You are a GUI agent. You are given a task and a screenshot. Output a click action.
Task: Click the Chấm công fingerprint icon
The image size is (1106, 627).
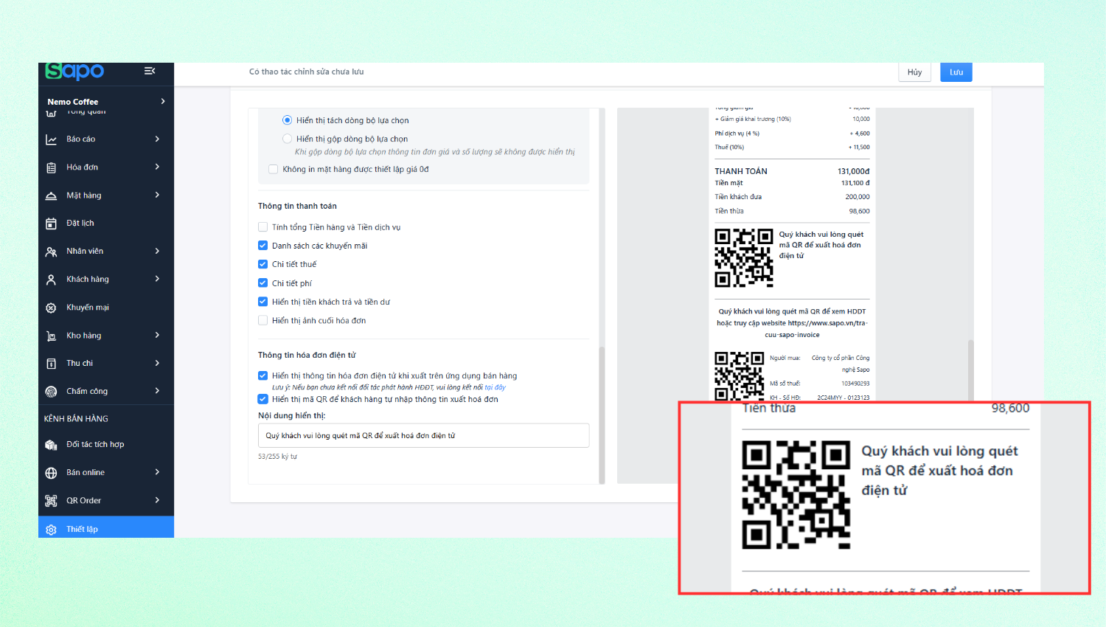tap(51, 392)
